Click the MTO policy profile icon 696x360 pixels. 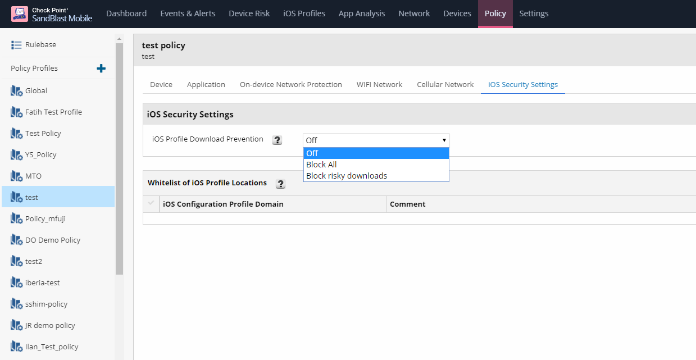(x=16, y=176)
